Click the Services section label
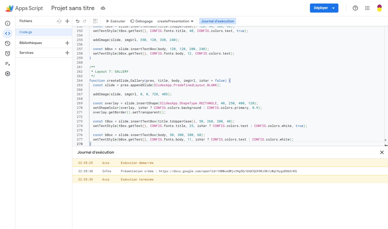Screen dimensions: 388x229 point(26,53)
